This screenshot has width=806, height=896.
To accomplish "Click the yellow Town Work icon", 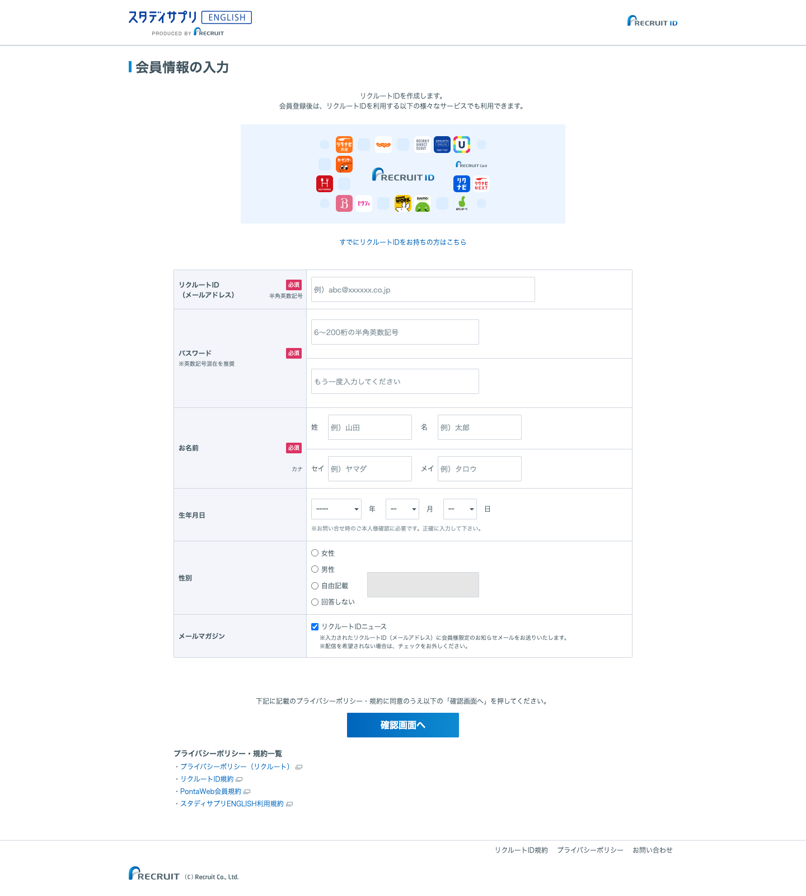I will pyautogui.click(x=403, y=203).
